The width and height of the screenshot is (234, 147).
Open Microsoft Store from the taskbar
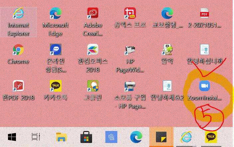pos(86,137)
